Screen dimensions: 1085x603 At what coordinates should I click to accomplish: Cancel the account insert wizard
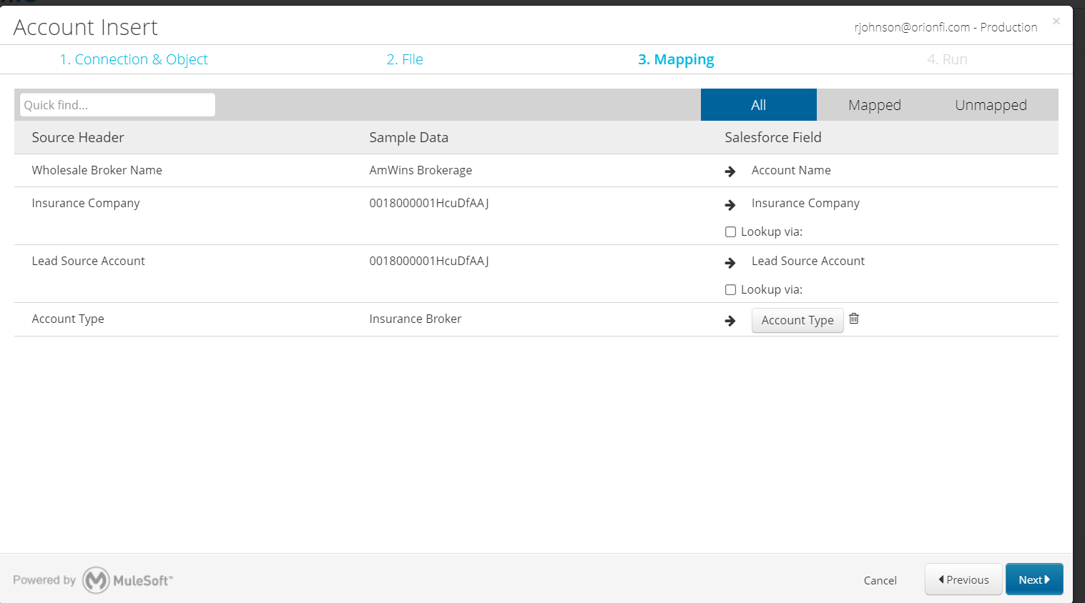click(x=880, y=580)
